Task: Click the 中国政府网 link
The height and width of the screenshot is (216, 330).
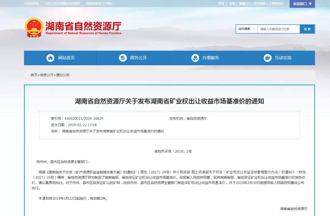Action: point(31,4)
